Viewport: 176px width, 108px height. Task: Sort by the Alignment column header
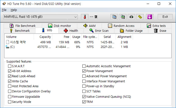124,37
